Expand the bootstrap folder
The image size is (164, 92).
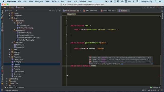(x=7, y=79)
